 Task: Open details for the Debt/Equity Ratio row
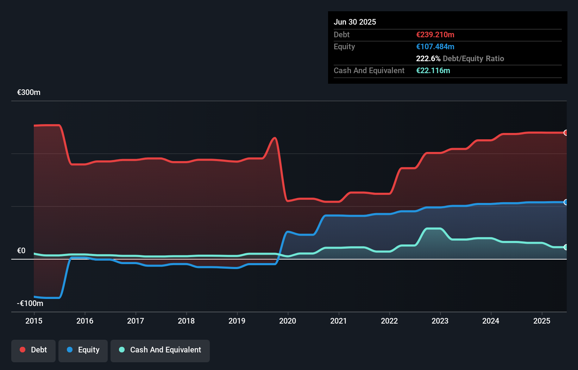coord(460,58)
